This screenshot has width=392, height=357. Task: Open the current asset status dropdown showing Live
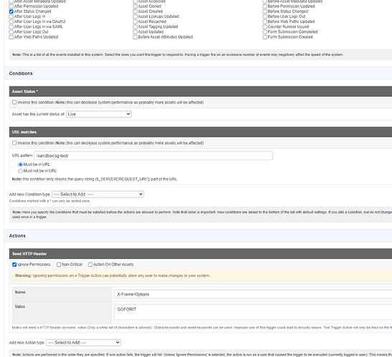point(99,114)
